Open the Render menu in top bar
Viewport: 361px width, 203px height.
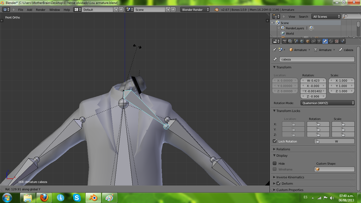click(x=40, y=10)
